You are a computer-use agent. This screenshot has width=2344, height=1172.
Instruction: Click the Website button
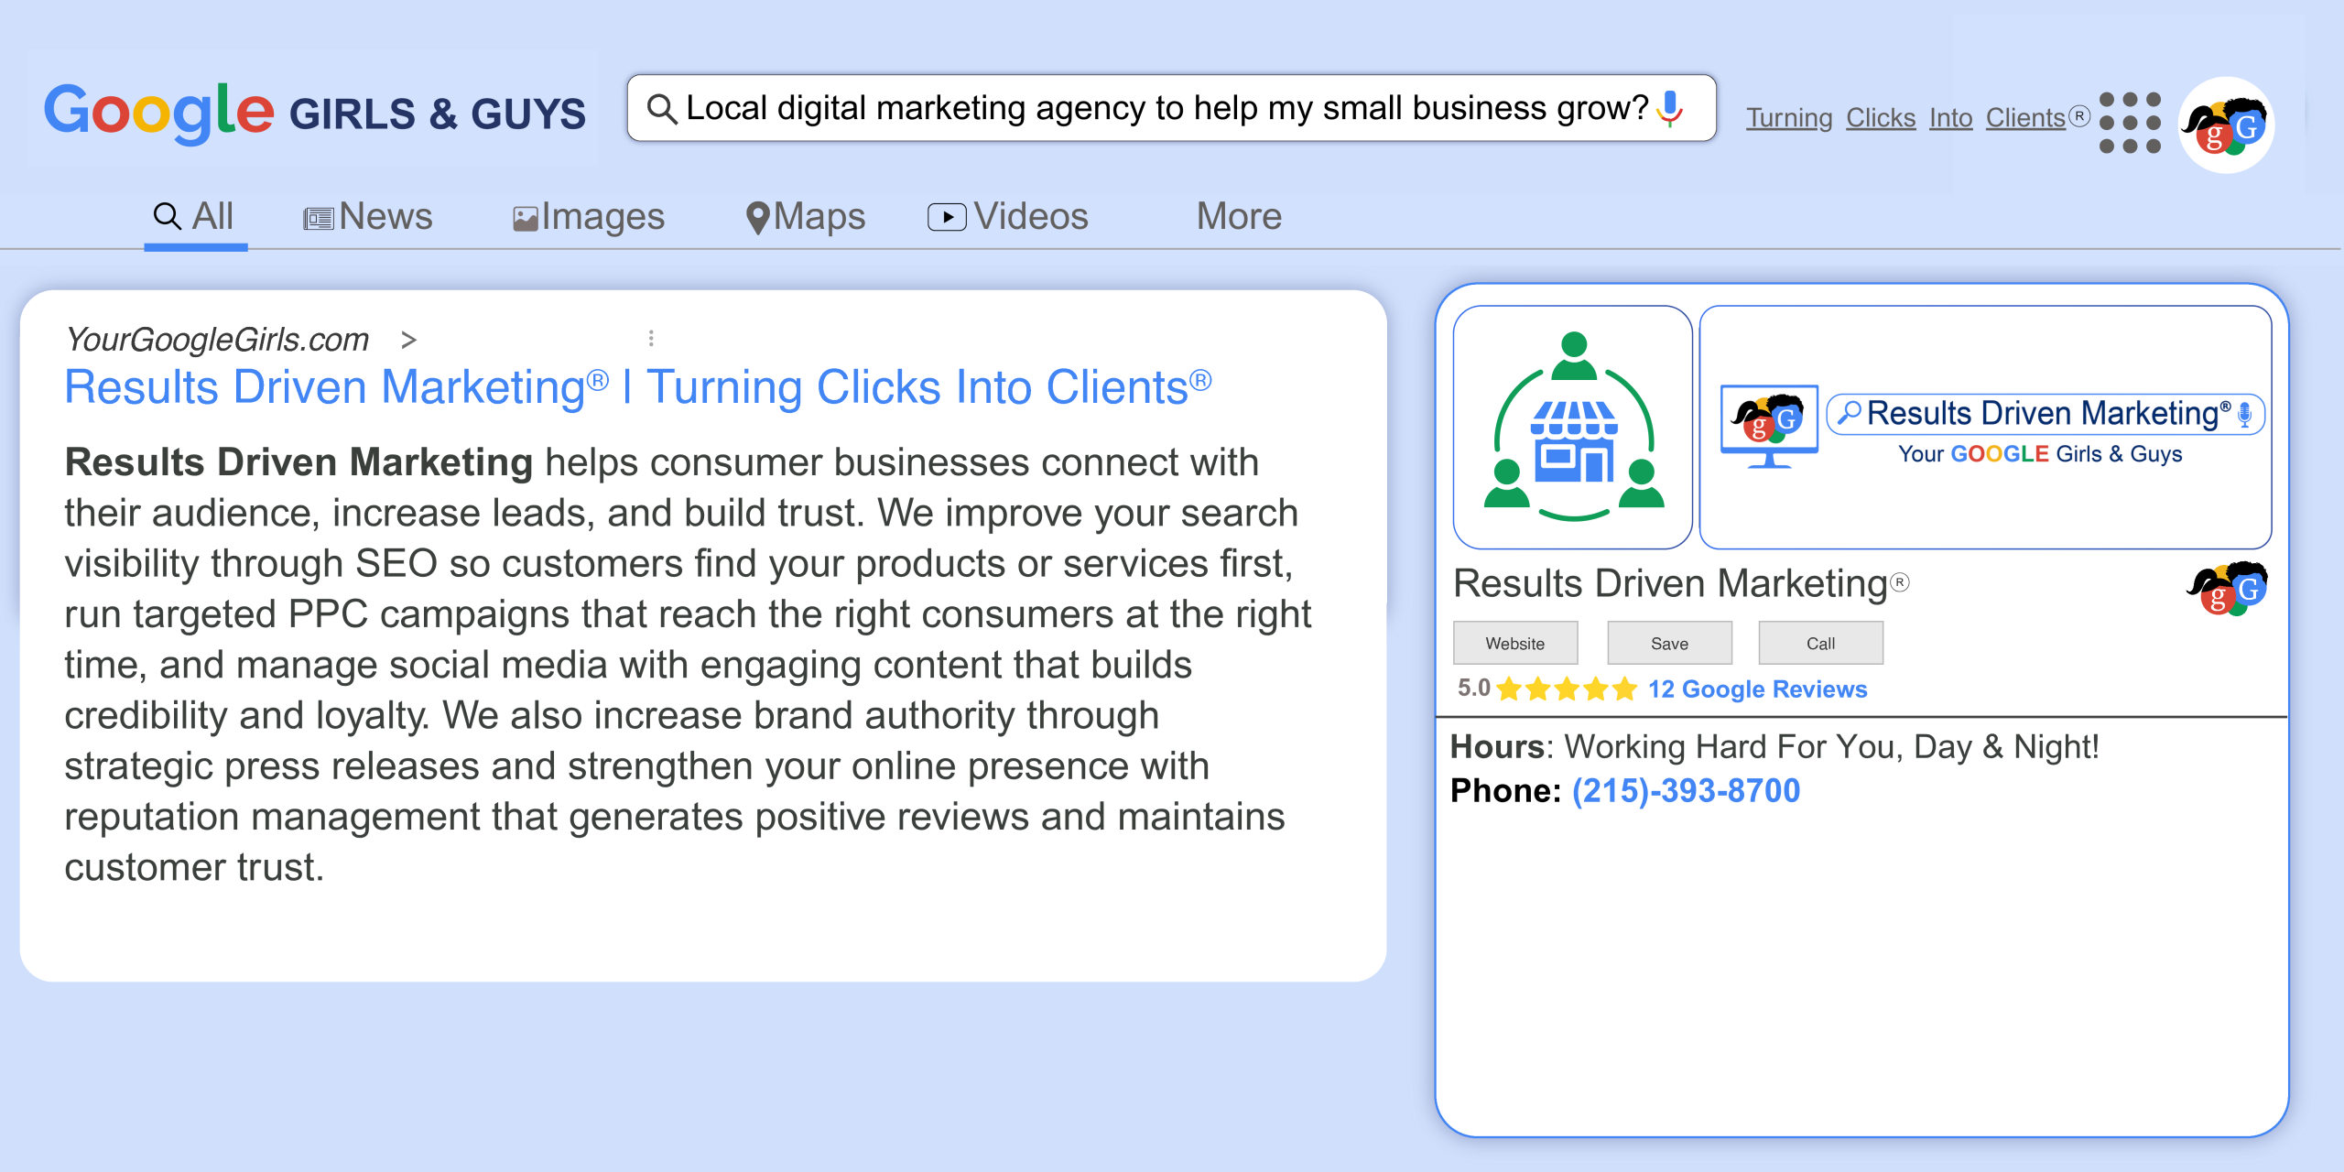tap(1515, 643)
